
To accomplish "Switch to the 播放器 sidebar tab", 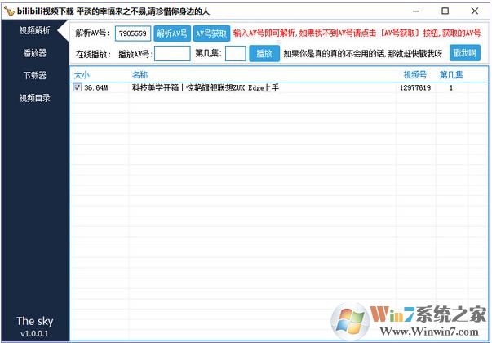I will click(34, 53).
